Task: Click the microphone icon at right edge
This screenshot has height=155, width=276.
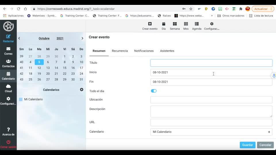Action: pyautogui.click(x=274, y=75)
